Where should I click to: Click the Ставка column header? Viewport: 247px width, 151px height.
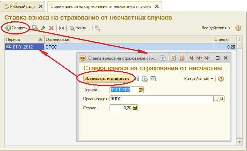225,39
